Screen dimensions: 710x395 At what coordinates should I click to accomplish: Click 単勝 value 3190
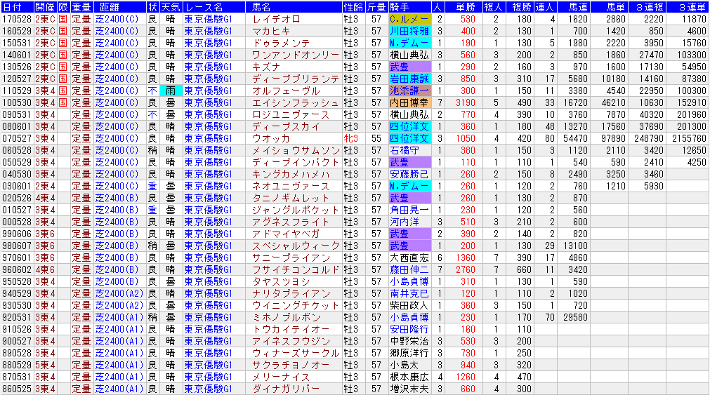pos(466,102)
